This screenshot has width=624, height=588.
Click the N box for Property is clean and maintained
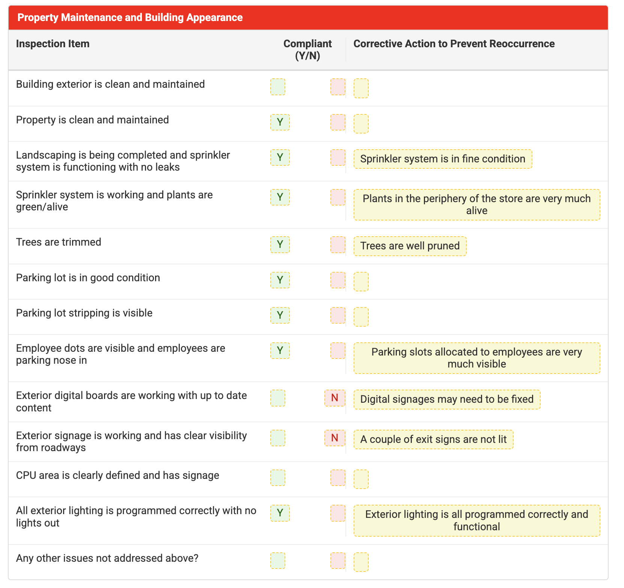pos(338,122)
